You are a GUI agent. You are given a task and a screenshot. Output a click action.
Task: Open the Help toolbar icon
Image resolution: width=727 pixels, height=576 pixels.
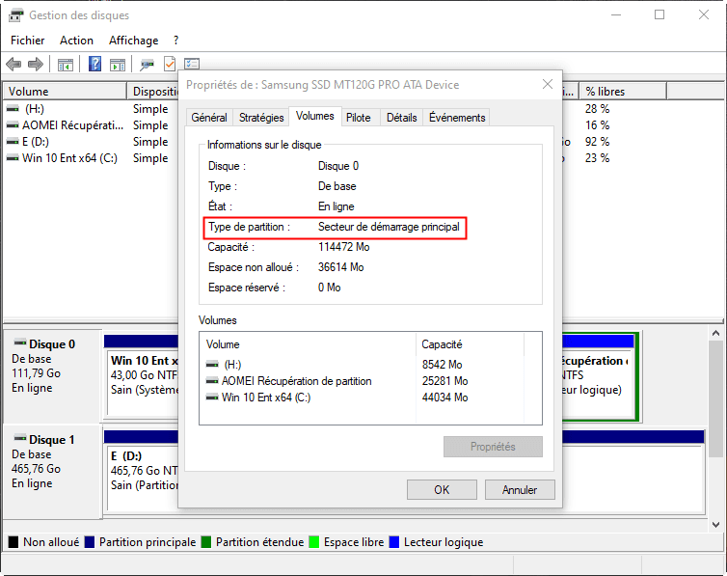[94, 64]
